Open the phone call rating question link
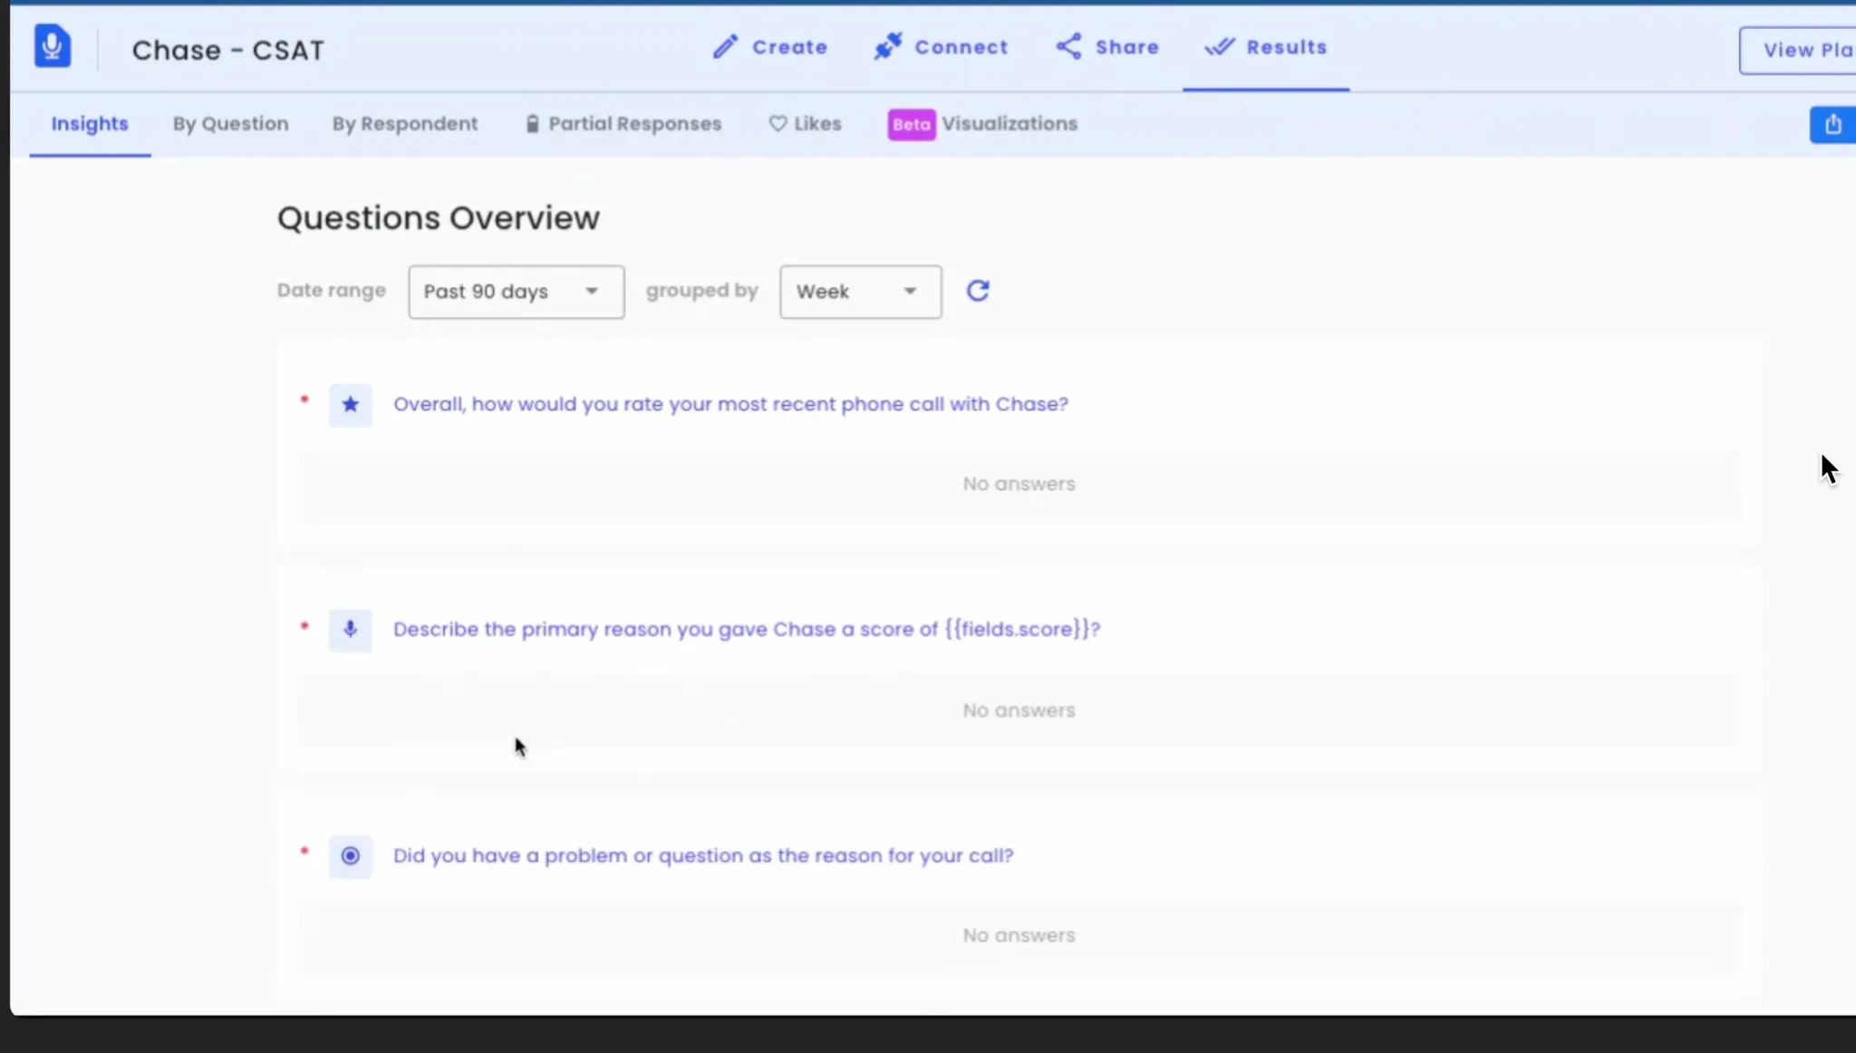This screenshot has height=1053, width=1856. (730, 404)
